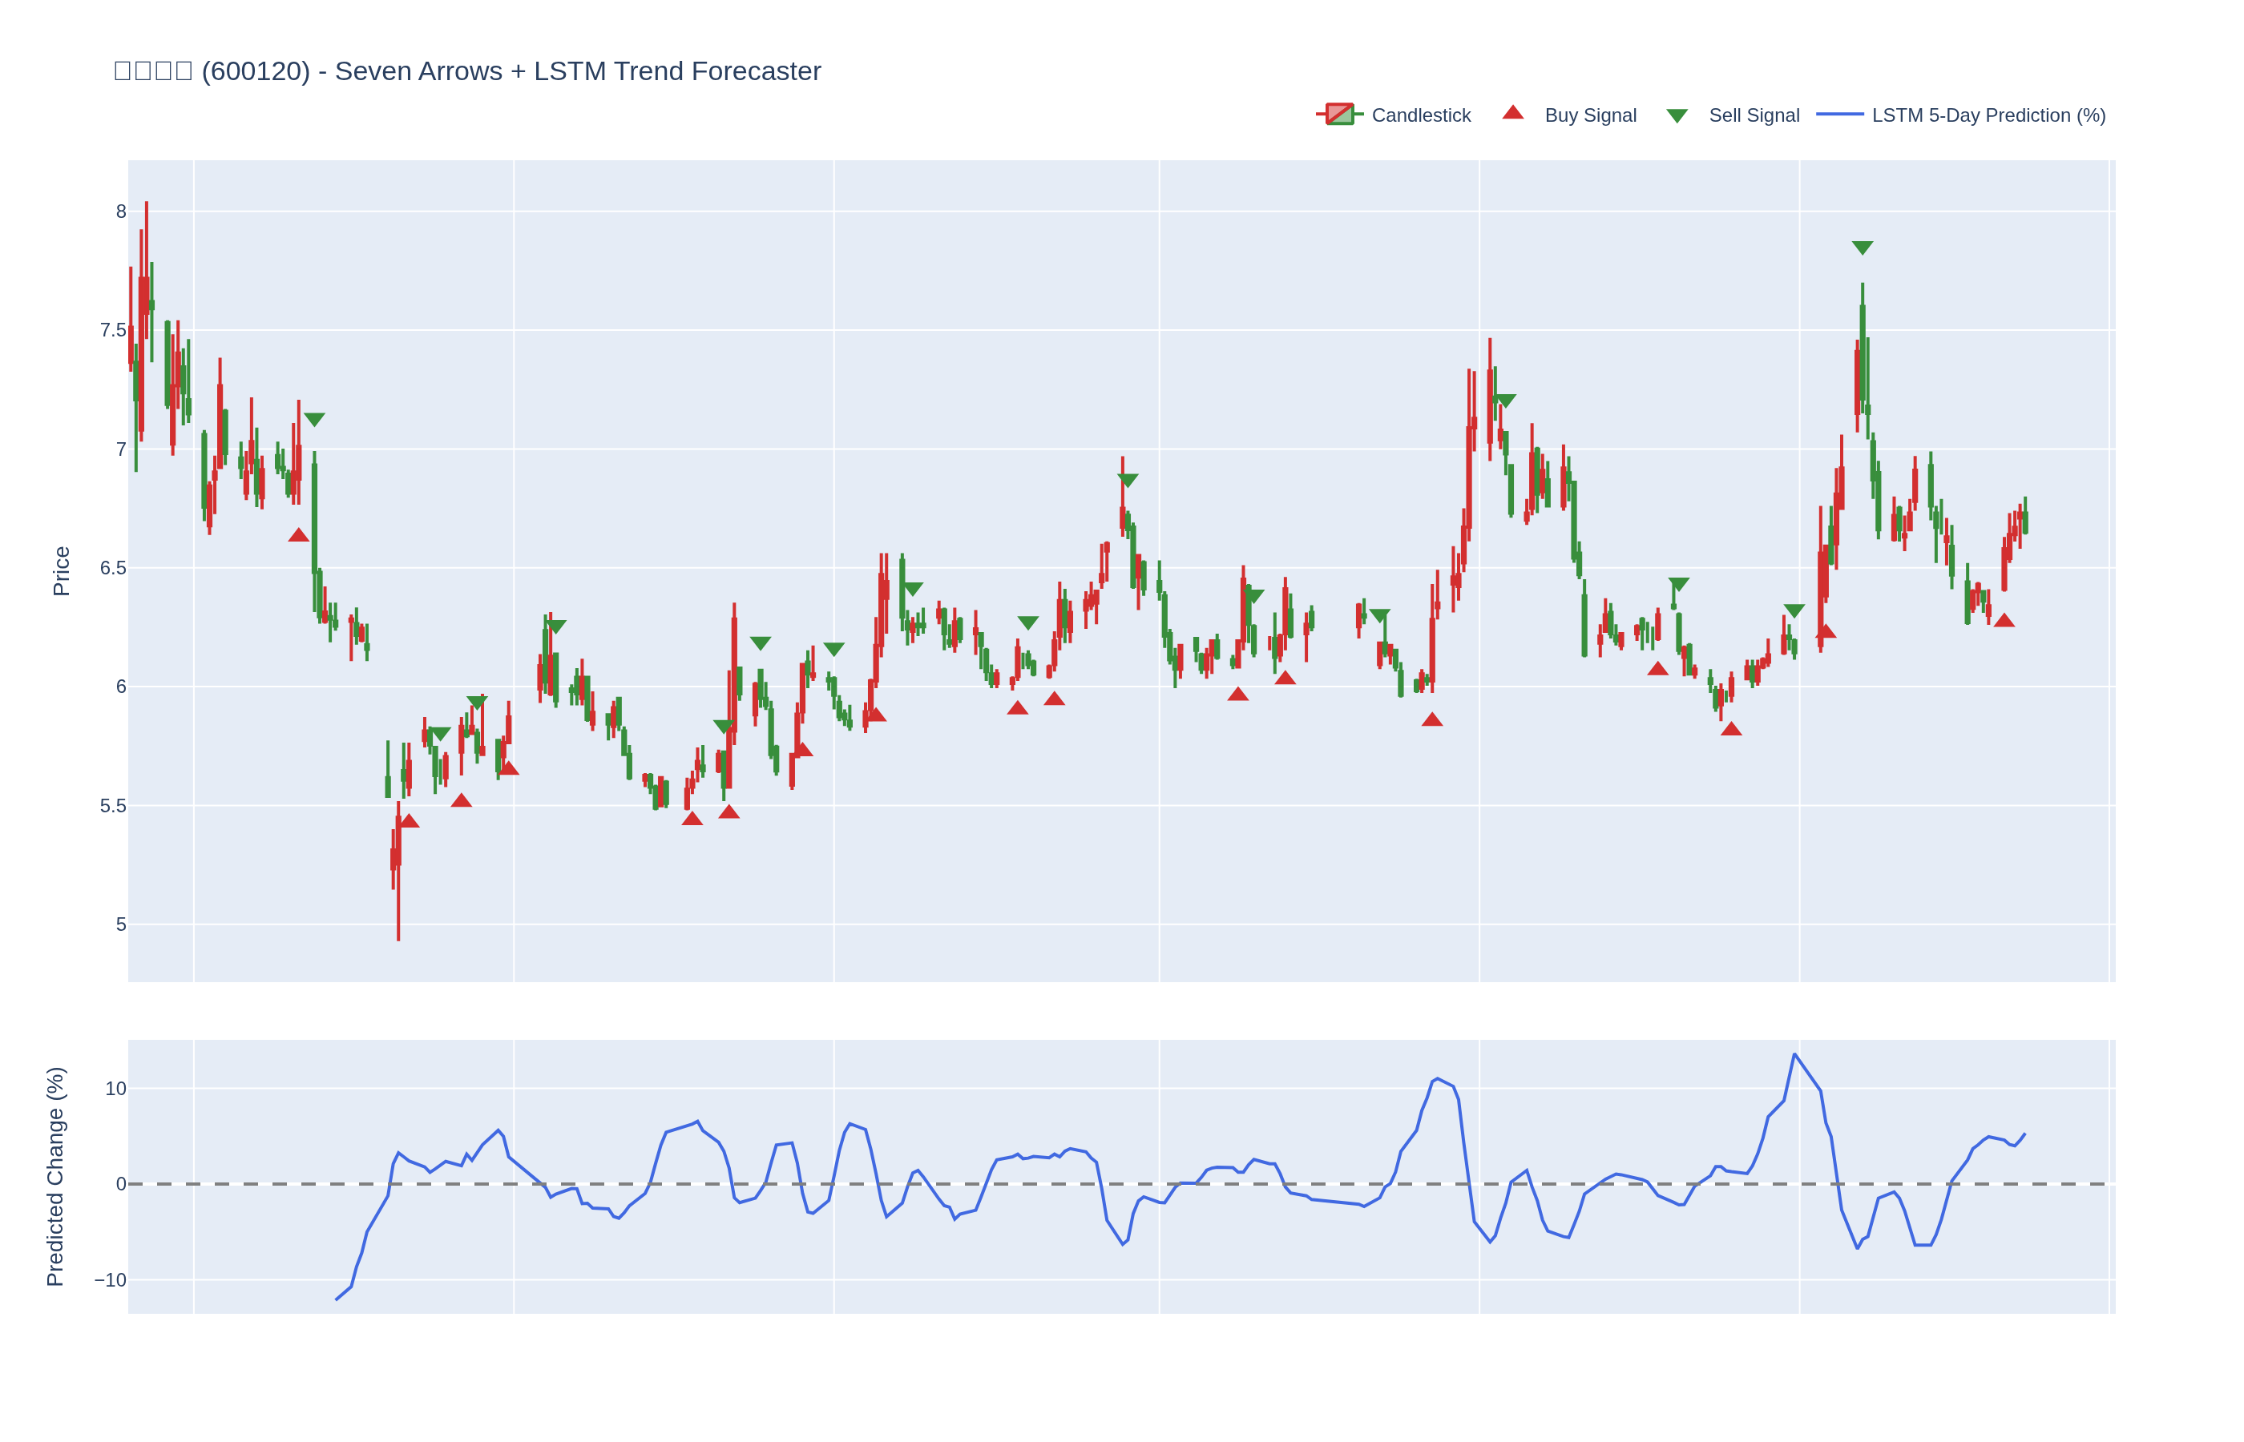Image resolution: width=2244 pixels, height=1442 pixels.
Task: Click the Price y-axis title
Action: tap(61, 571)
